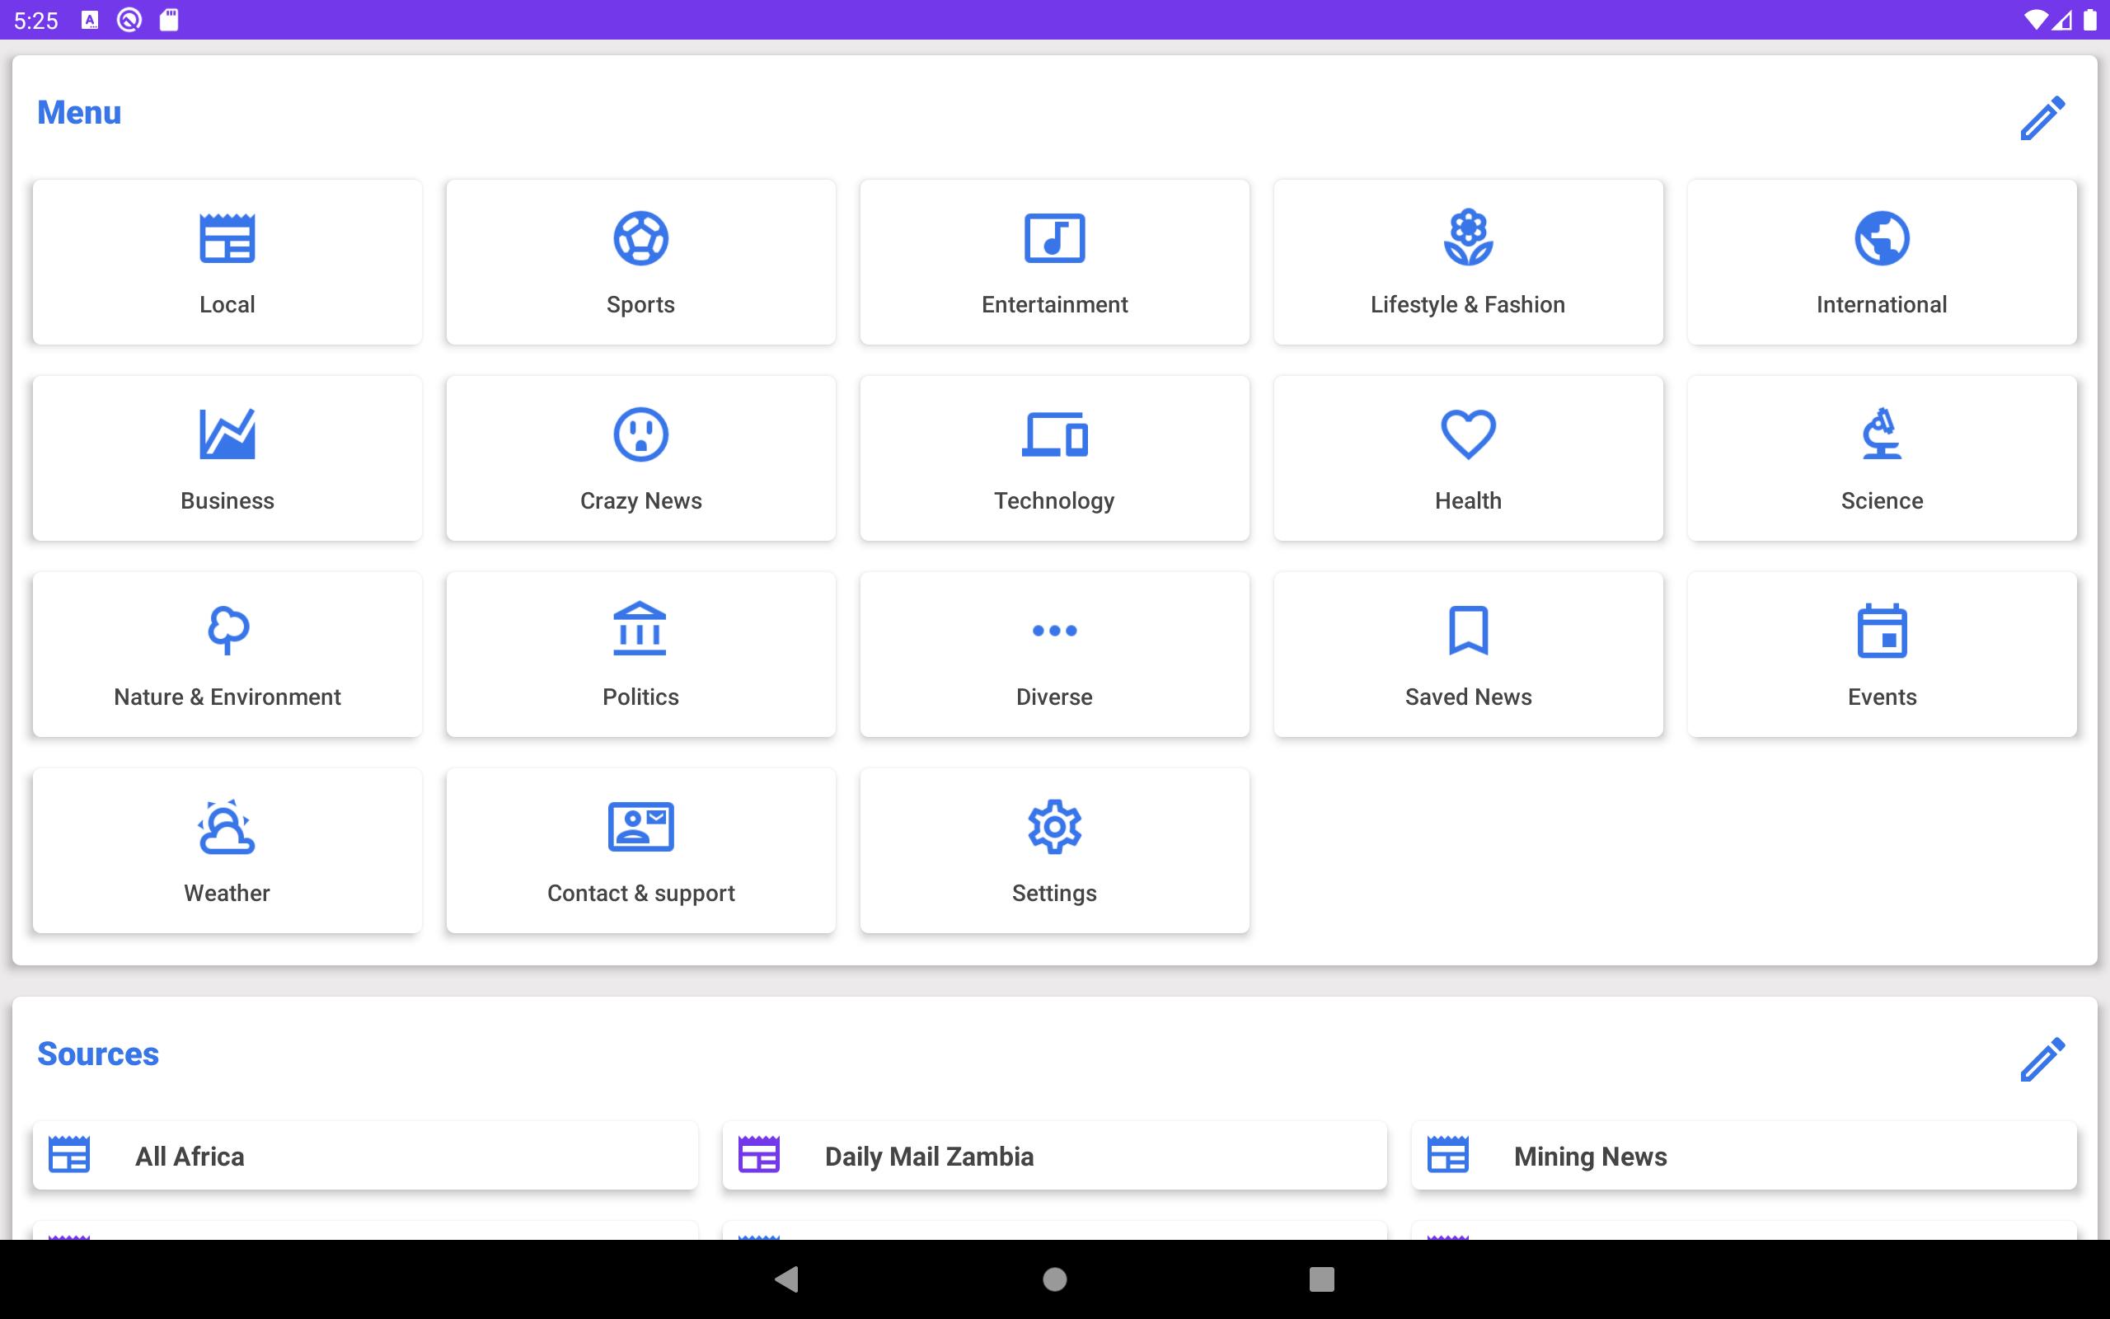Tap the All Africa source icon
Viewport: 2110px width, 1319px height.
(69, 1155)
